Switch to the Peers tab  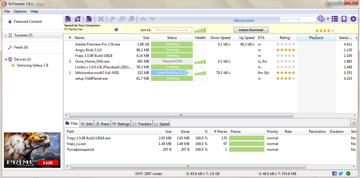(x=102, y=124)
